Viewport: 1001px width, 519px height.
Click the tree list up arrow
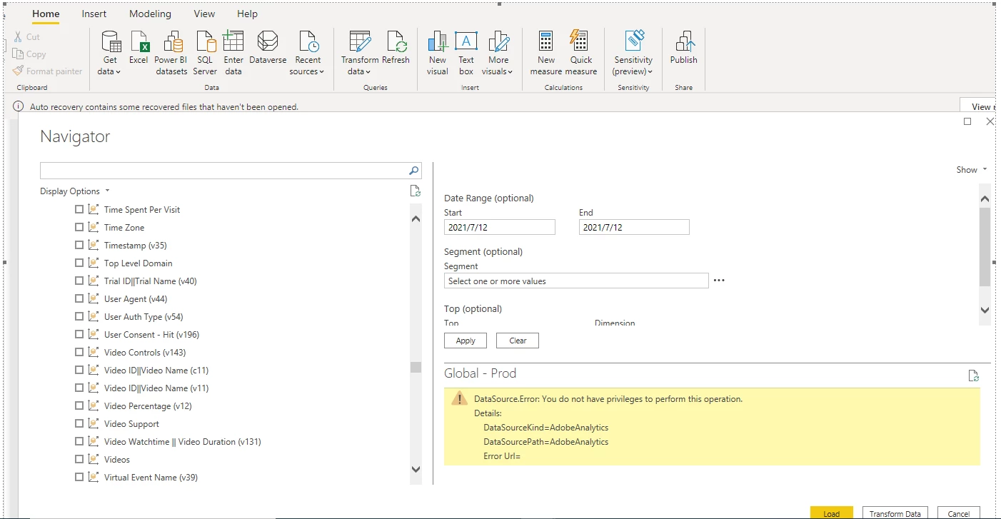[x=416, y=218]
